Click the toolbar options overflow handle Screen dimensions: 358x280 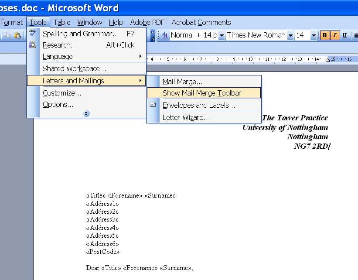click(x=153, y=35)
